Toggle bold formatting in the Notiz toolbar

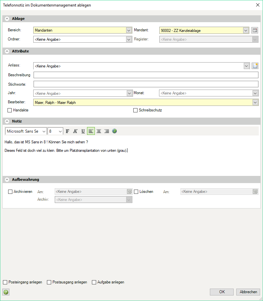pyautogui.click(x=67, y=131)
